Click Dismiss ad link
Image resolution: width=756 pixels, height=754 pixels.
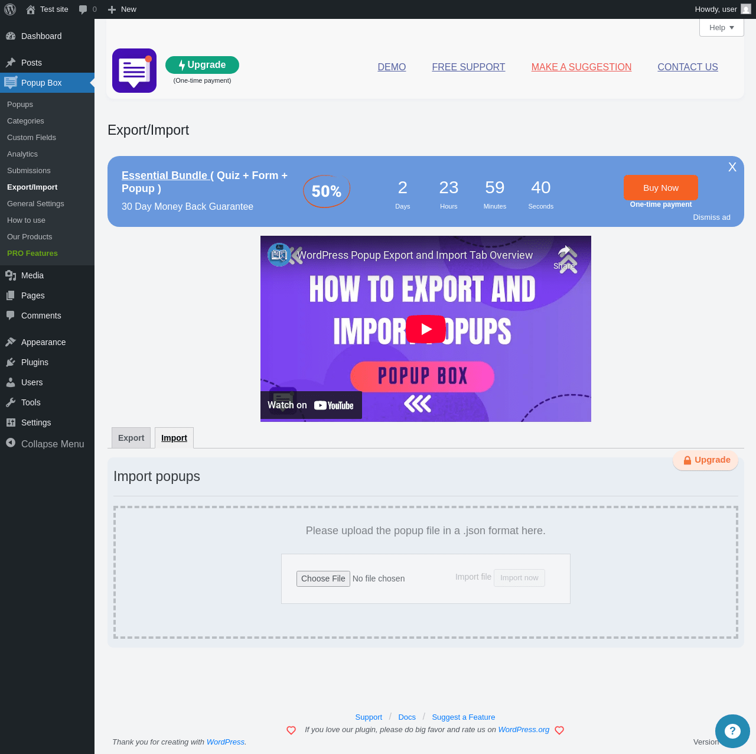[712, 217]
